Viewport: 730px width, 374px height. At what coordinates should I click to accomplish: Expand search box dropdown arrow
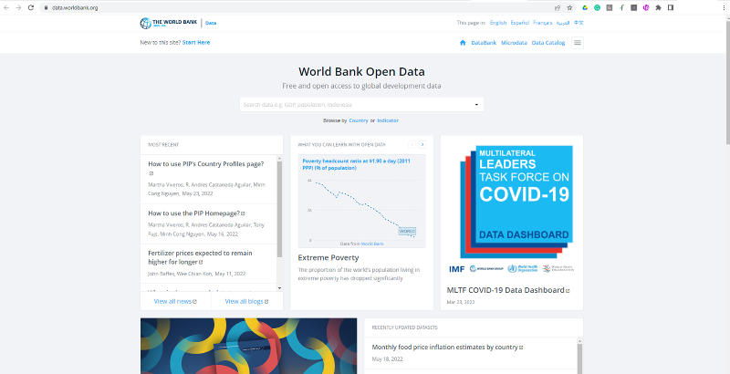click(476, 105)
